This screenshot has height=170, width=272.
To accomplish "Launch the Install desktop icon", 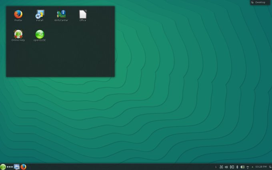I will pos(40,14).
